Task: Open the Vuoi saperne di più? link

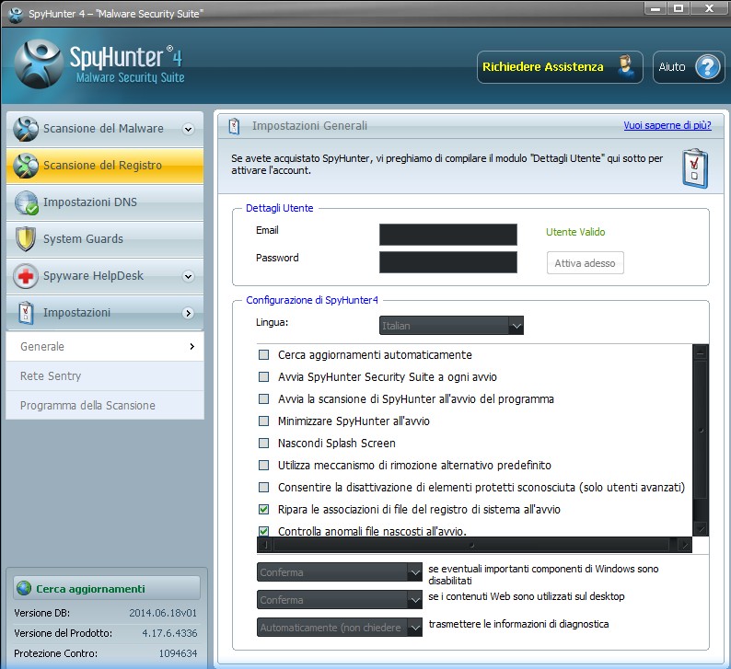Action: coord(667,125)
